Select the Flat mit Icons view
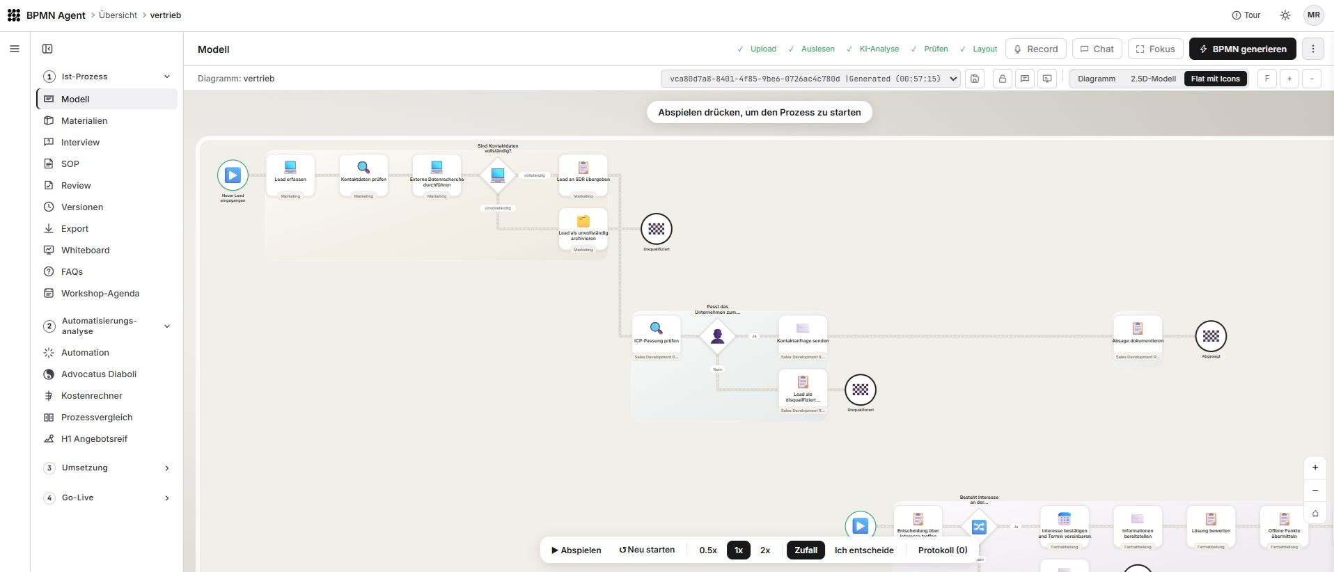1334x572 pixels. click(1215, 79)
